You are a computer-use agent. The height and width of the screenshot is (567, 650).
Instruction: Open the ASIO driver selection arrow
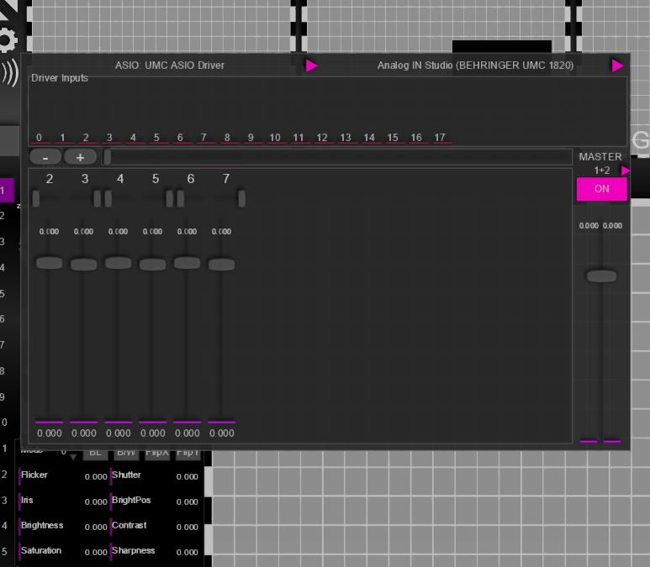[x=311, y=66]
